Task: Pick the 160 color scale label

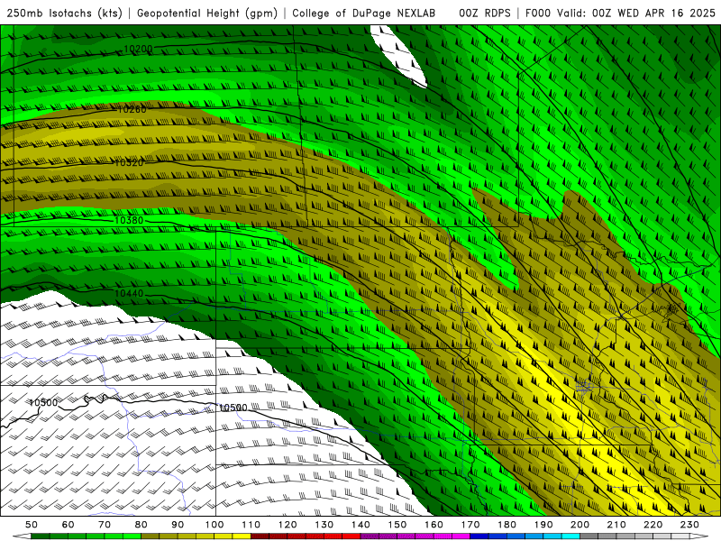Action: [x=434, y=525]
